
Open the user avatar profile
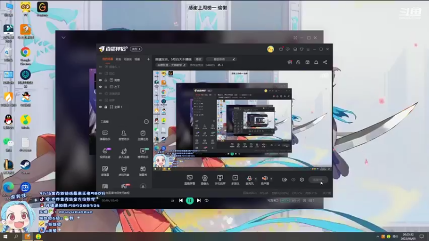point(271,49)
